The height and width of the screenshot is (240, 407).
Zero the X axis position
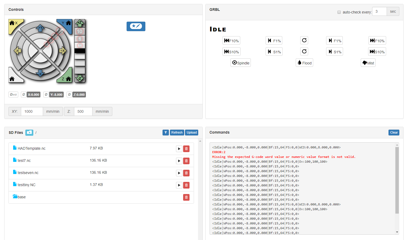24,95
